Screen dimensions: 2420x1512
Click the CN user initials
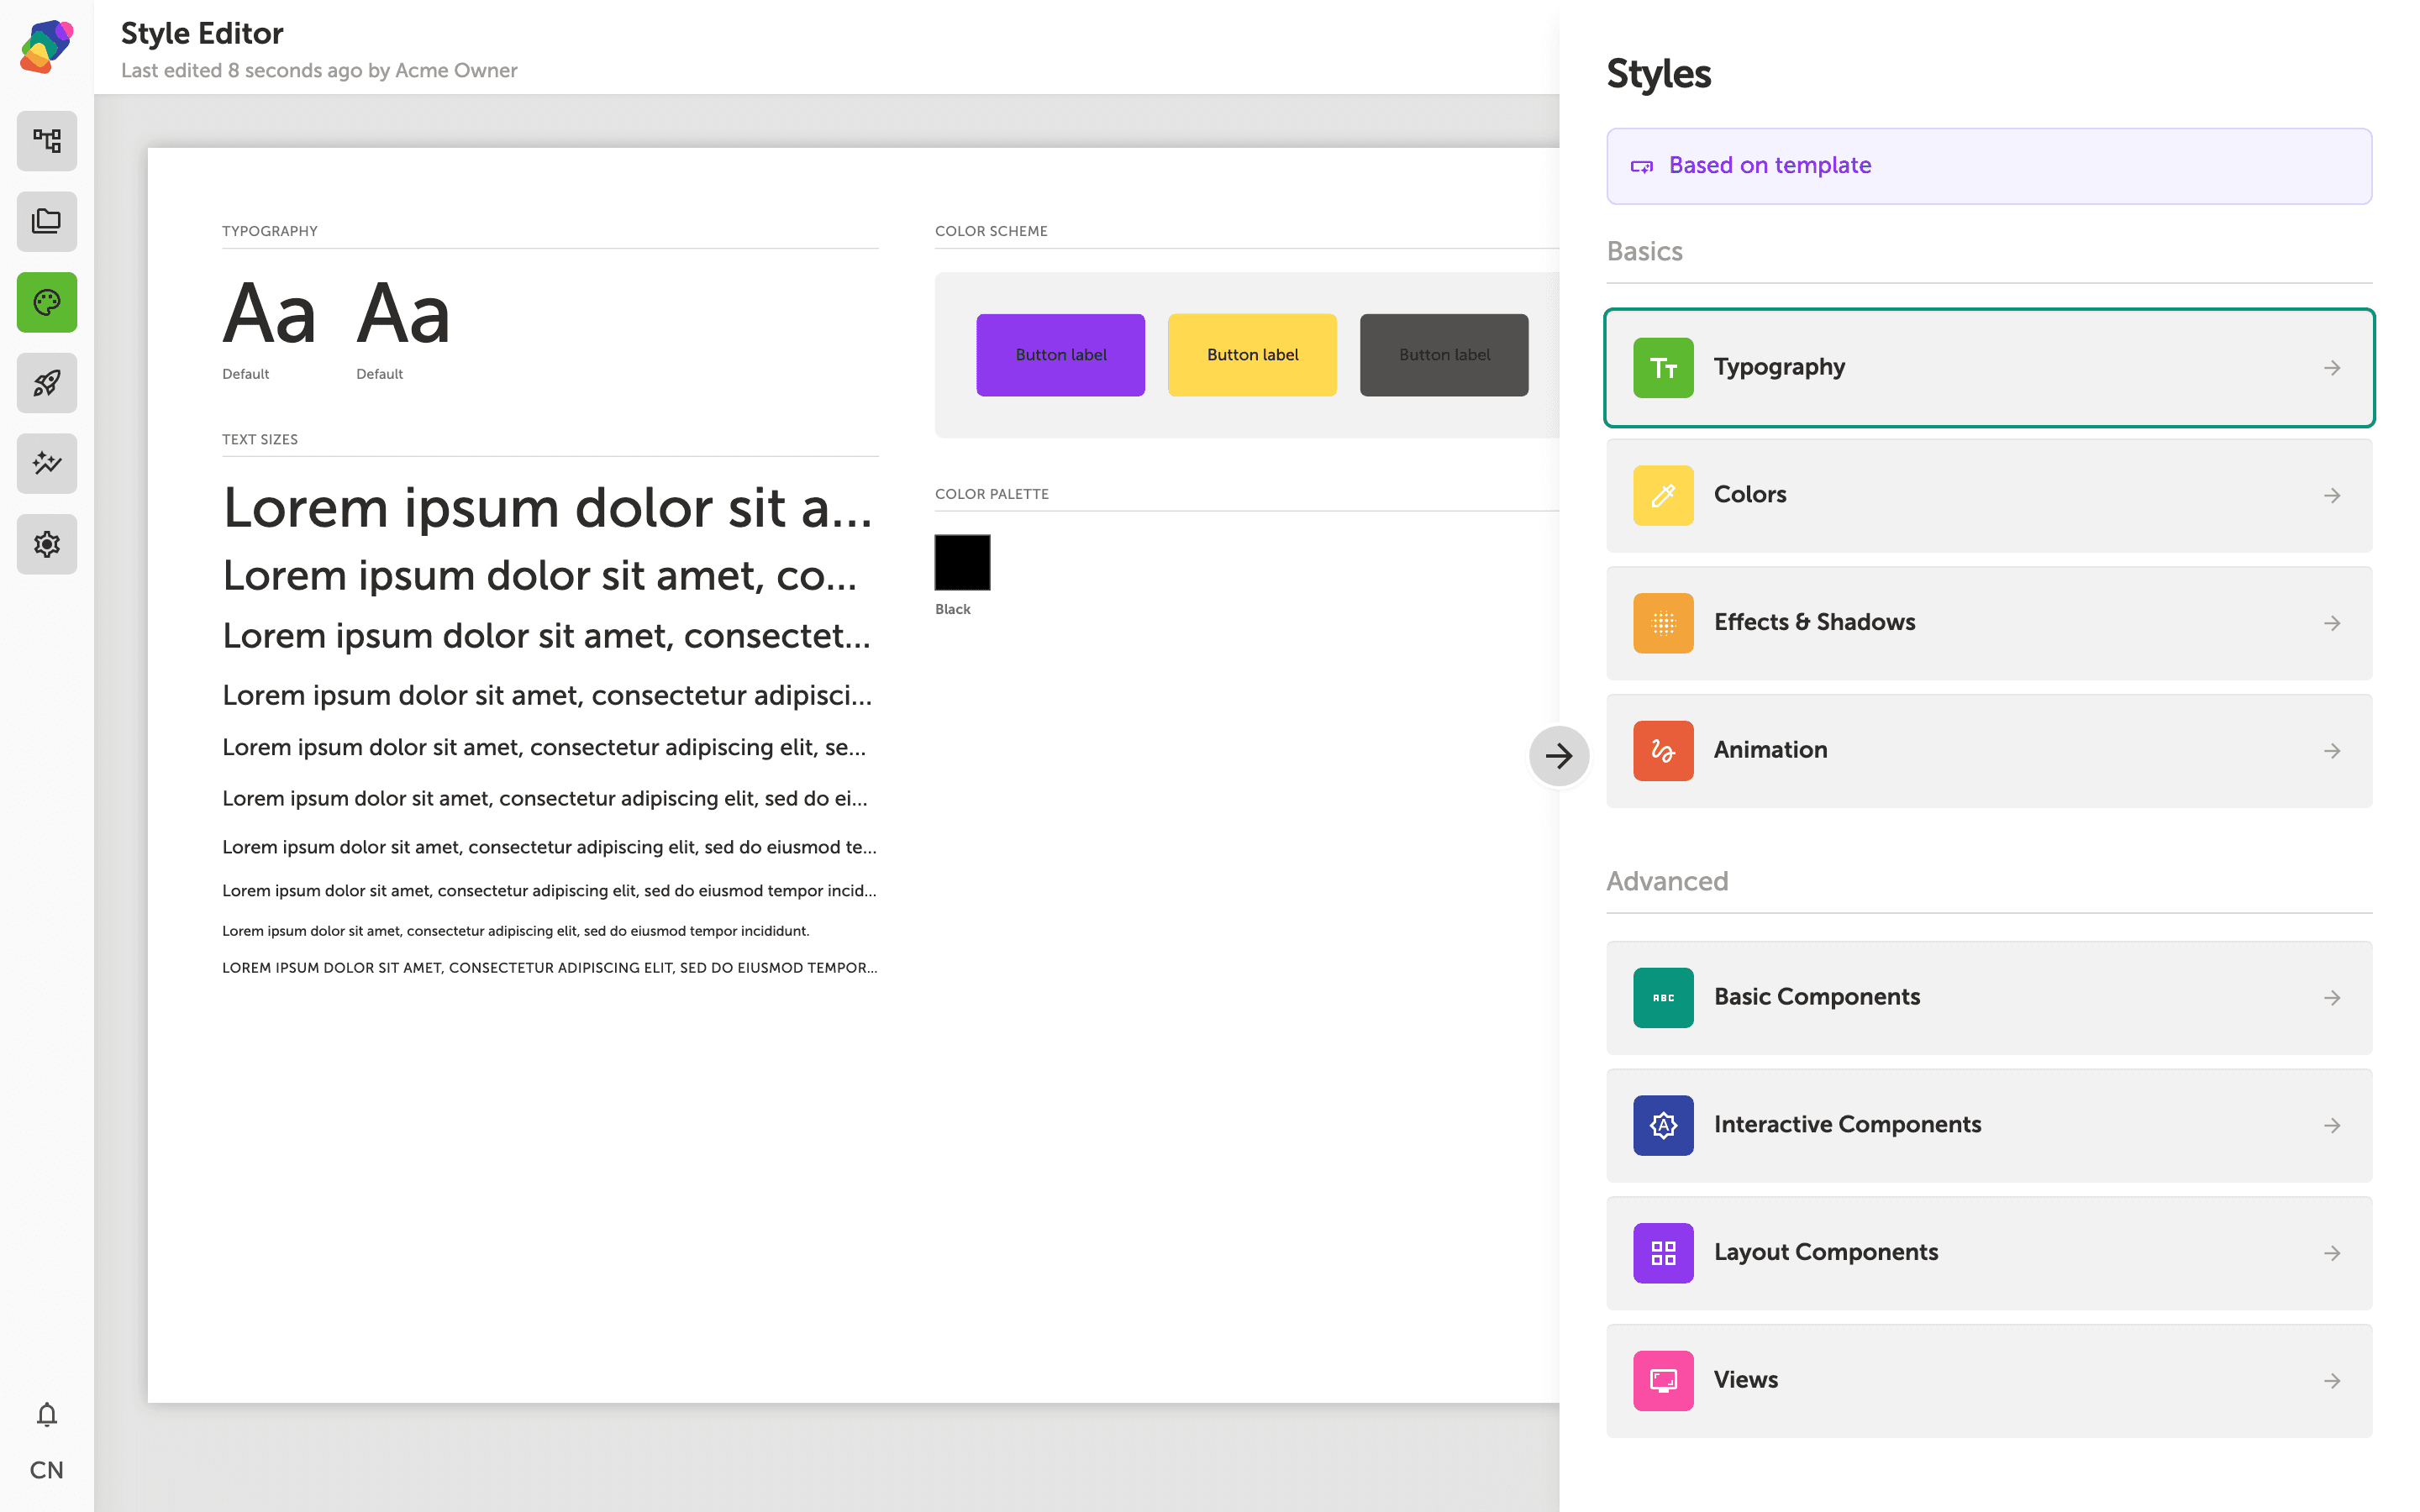(x=47, y=1469)
